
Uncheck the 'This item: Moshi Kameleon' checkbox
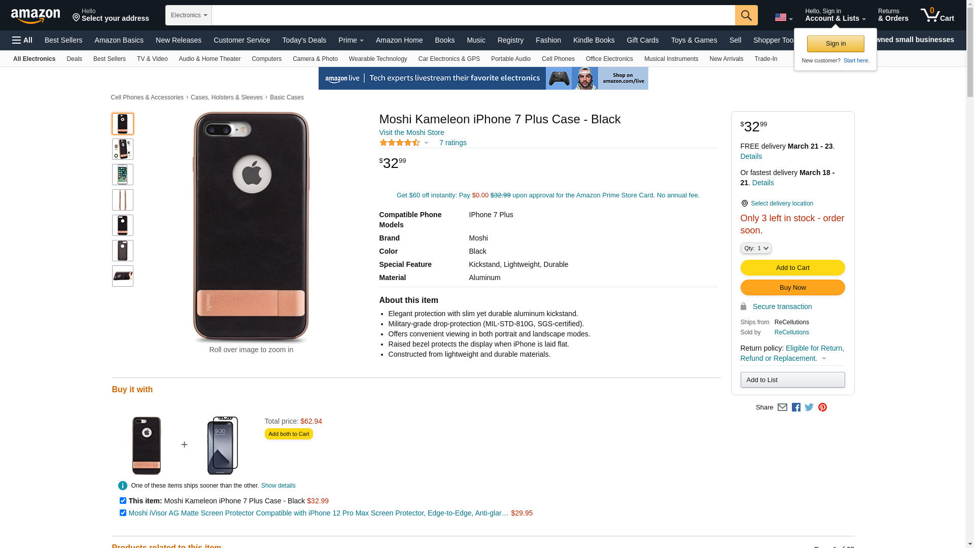123,501
